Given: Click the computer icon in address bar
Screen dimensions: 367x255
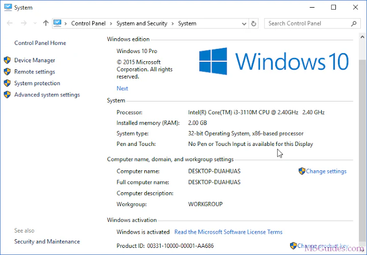Looking at the screenshot, I should coord(58,23).
